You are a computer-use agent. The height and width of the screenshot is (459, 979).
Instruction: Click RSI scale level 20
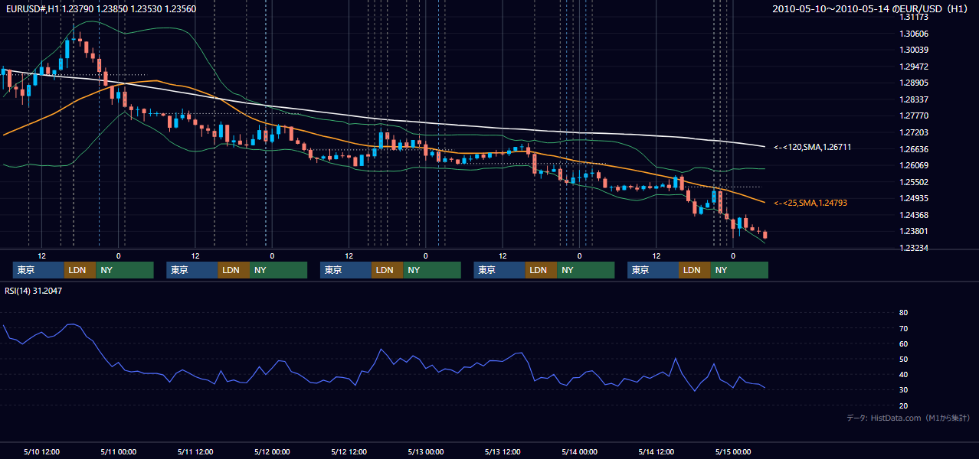pos(903,405)
